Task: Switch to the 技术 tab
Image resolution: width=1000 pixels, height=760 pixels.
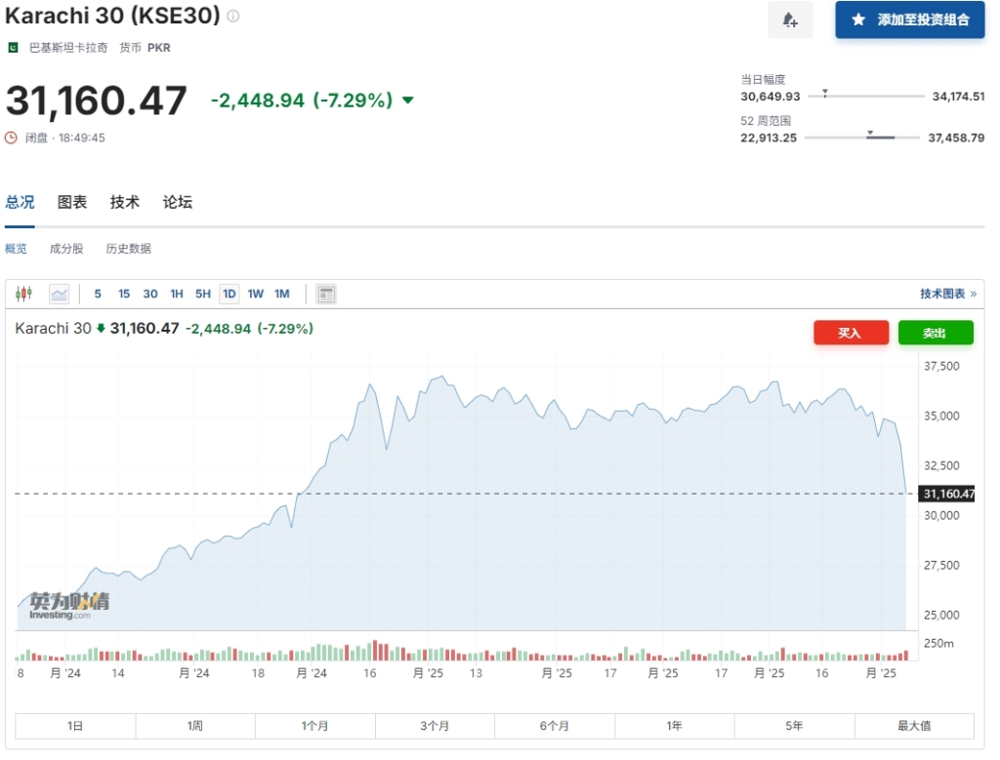Action: [x=124, y=202]
